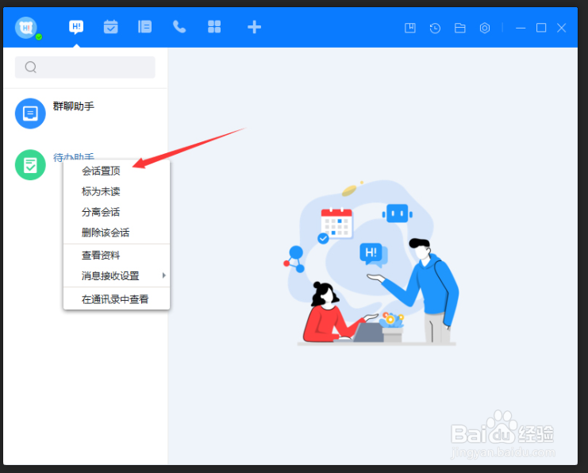Image resolution: width=588 pixels, height=473 pixels.
Task: Open the phone calls tab
Action: tap(179, 27)
